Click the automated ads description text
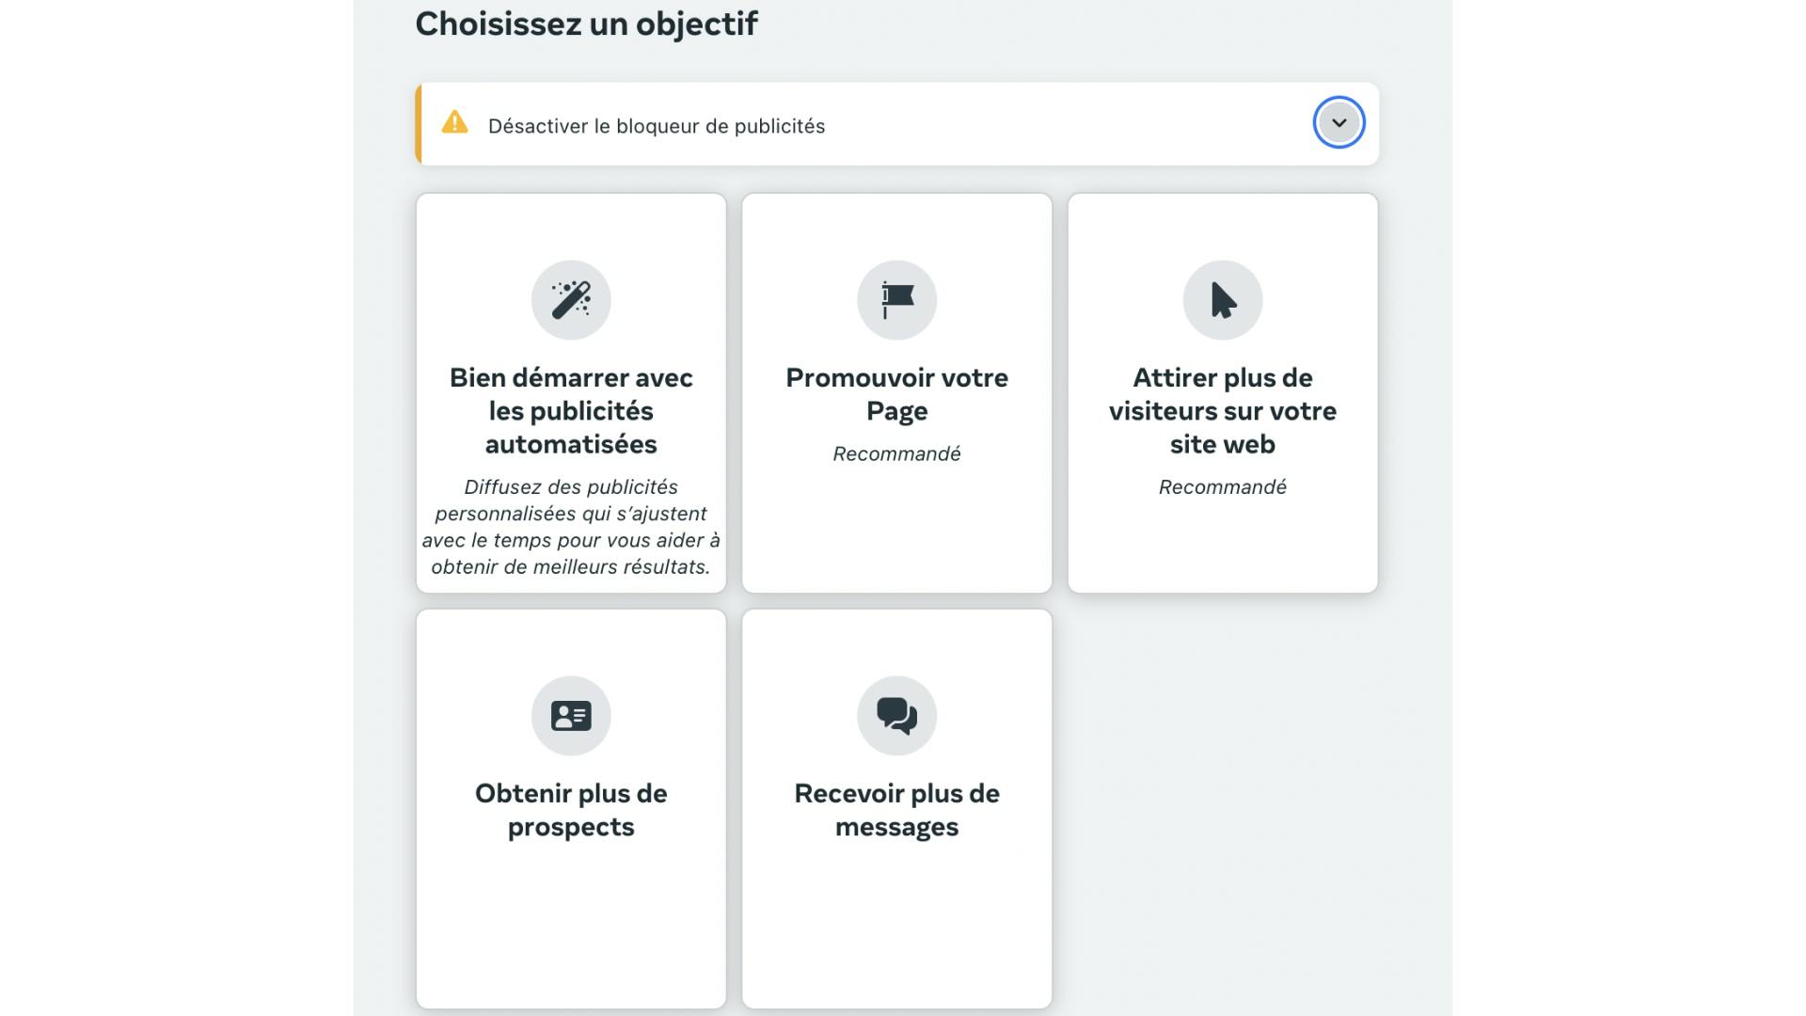Screen dimensions: 1806x1016 [571, 527]
